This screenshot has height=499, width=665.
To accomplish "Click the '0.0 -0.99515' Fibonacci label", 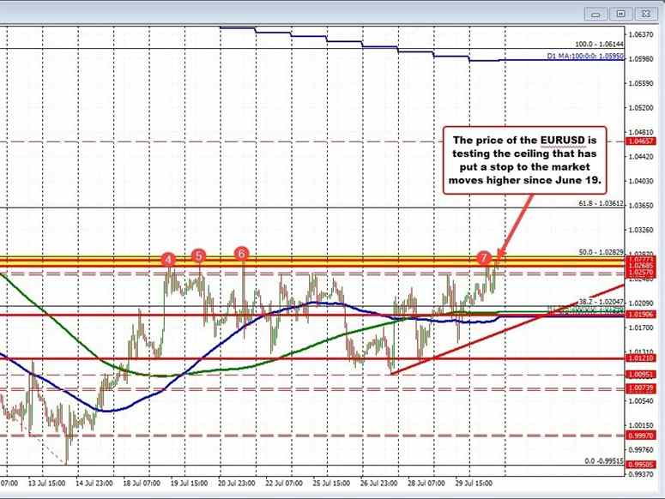I will click(604, 461).
